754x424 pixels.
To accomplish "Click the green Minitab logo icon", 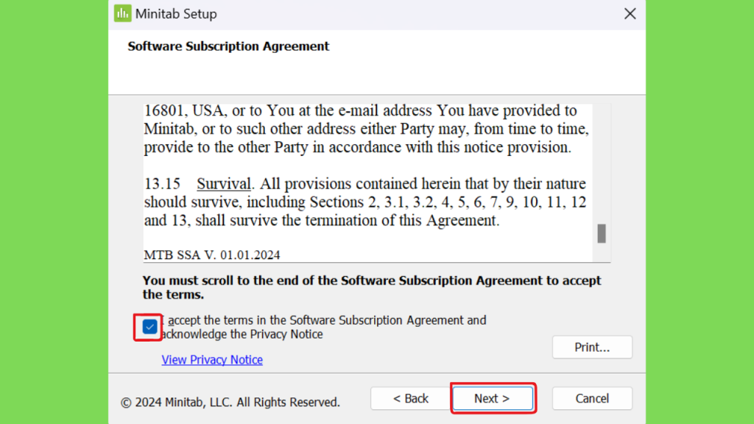I will coord(123,13).
